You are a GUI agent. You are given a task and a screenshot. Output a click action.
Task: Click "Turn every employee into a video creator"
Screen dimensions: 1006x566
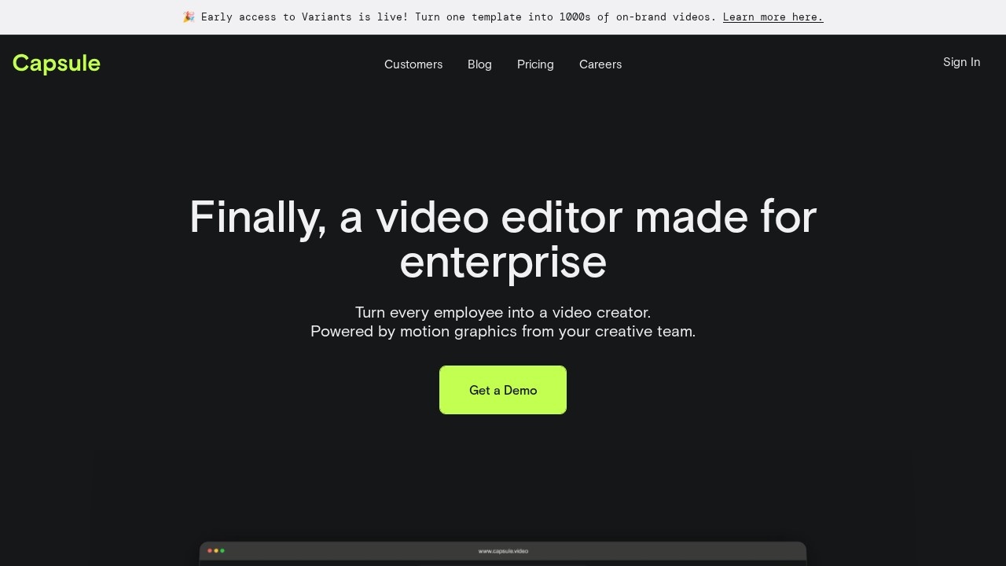[x=503, y=313]
